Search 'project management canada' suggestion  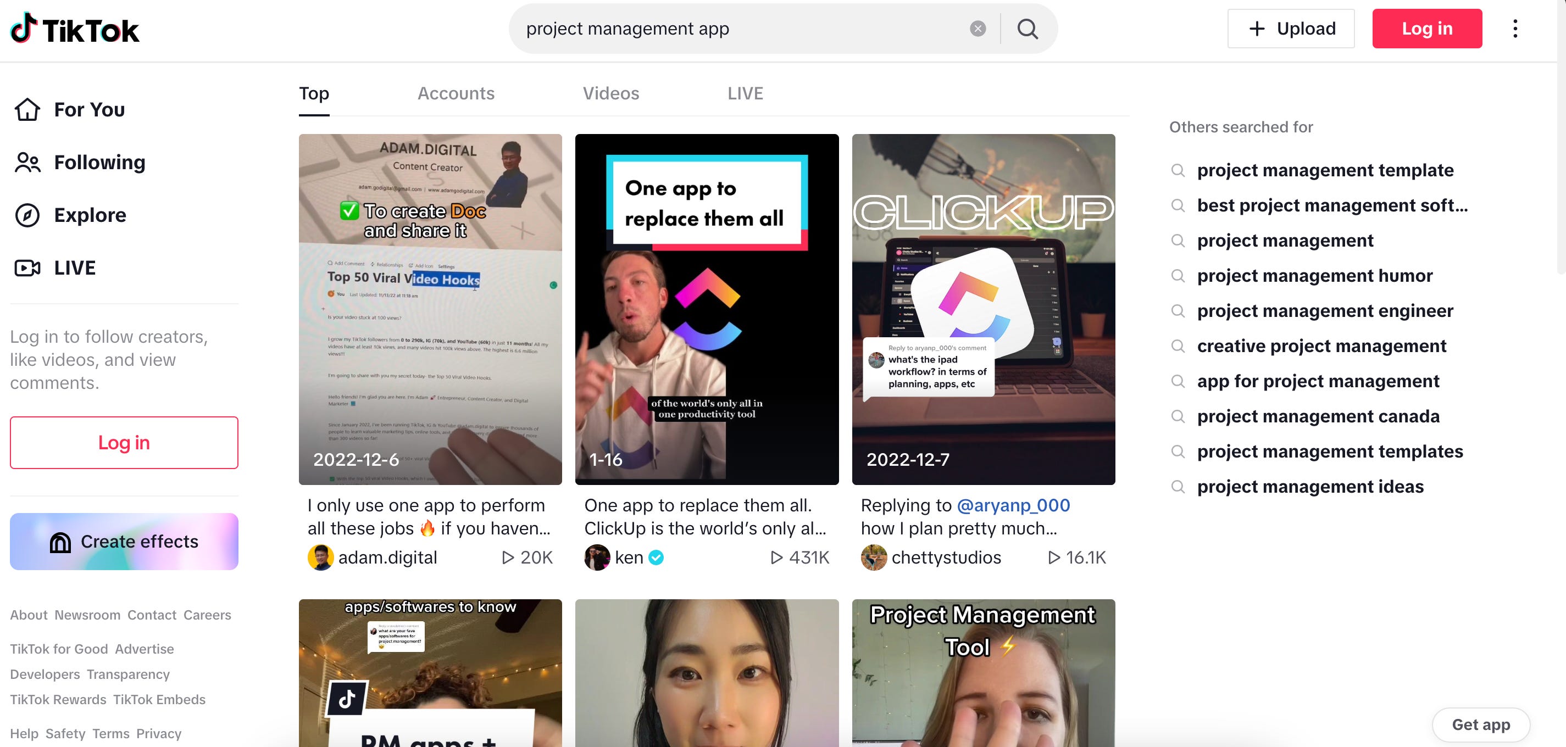click(x=1318, y=417)
